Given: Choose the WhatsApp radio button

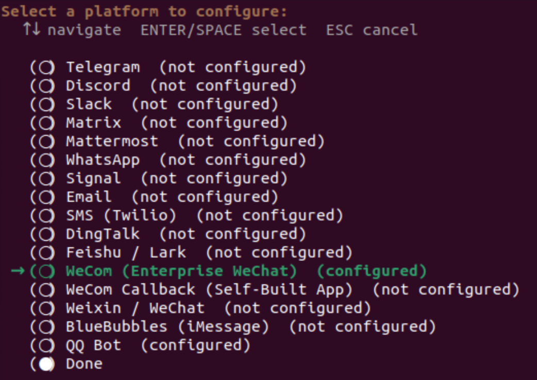Looking at the screenshot, I should 46,160.
